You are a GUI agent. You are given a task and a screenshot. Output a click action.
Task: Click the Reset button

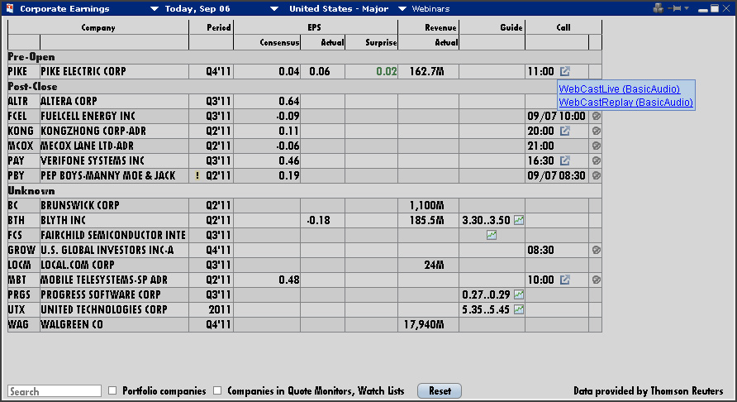click(x=440, y=390)
